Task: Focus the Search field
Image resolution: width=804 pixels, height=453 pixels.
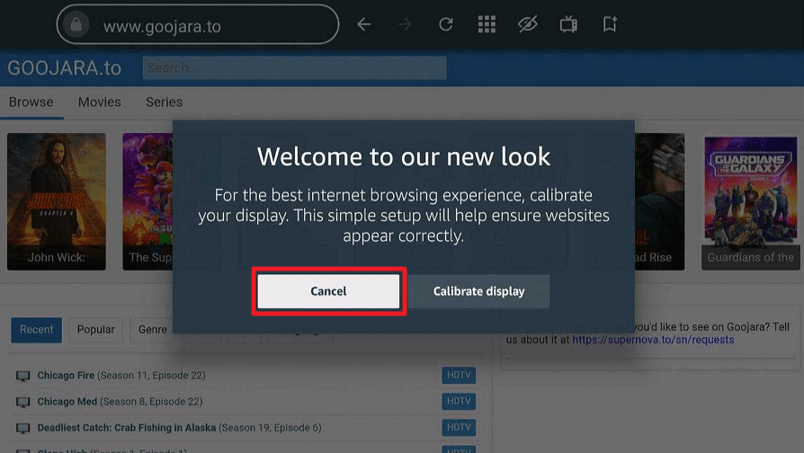Action: click(295, 67)
